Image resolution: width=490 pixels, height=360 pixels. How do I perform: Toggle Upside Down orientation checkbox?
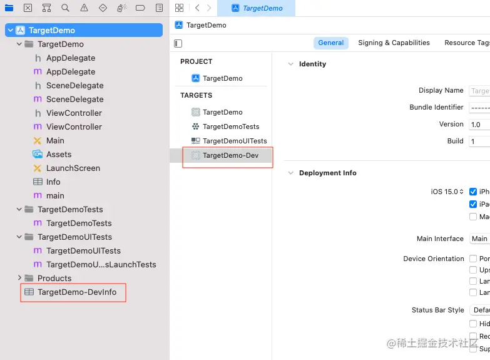click(x=473, y=270)
